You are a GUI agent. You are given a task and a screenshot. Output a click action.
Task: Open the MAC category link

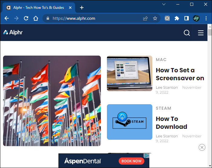161,60
